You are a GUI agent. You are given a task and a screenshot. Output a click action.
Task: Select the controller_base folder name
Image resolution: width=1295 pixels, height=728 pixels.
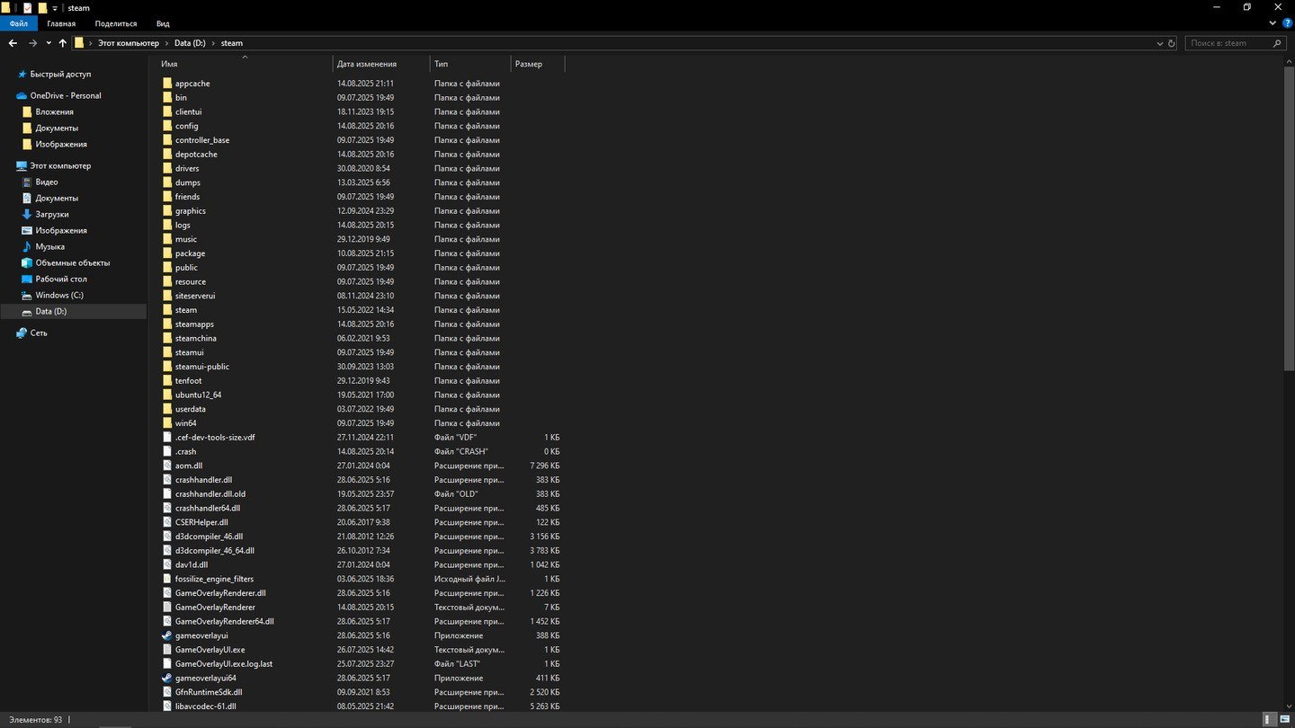click(x=202, y=140)
